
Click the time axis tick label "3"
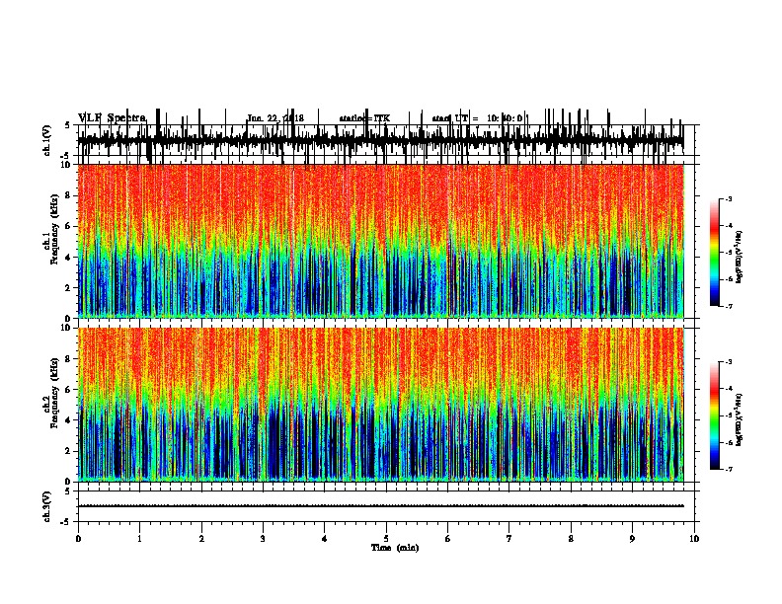263,539
